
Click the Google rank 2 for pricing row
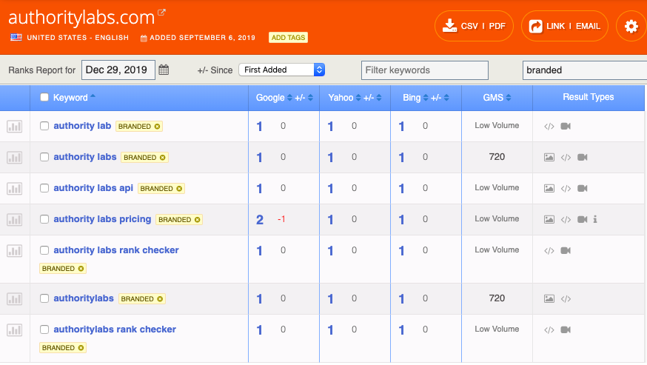(260, 220)
